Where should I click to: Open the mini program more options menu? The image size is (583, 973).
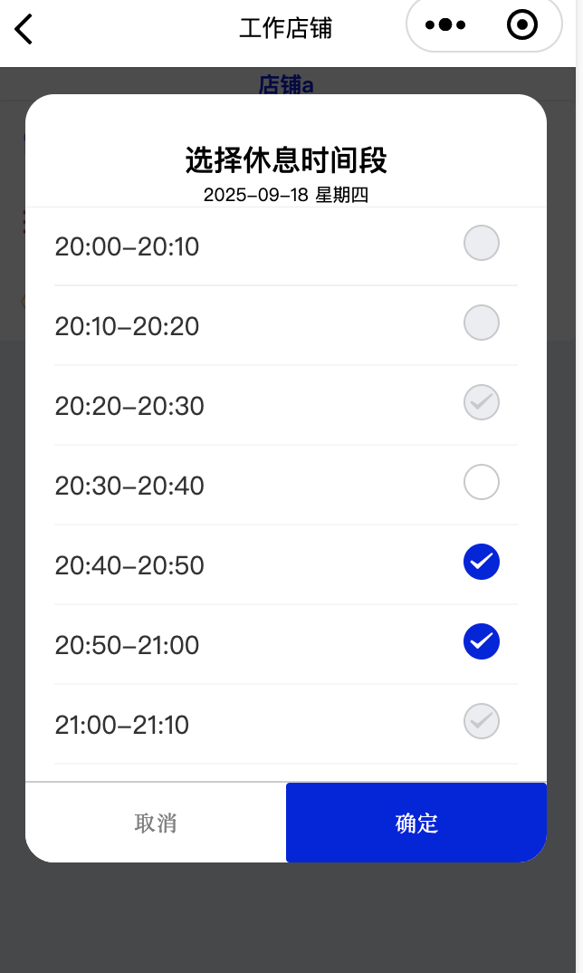[445, 25]
